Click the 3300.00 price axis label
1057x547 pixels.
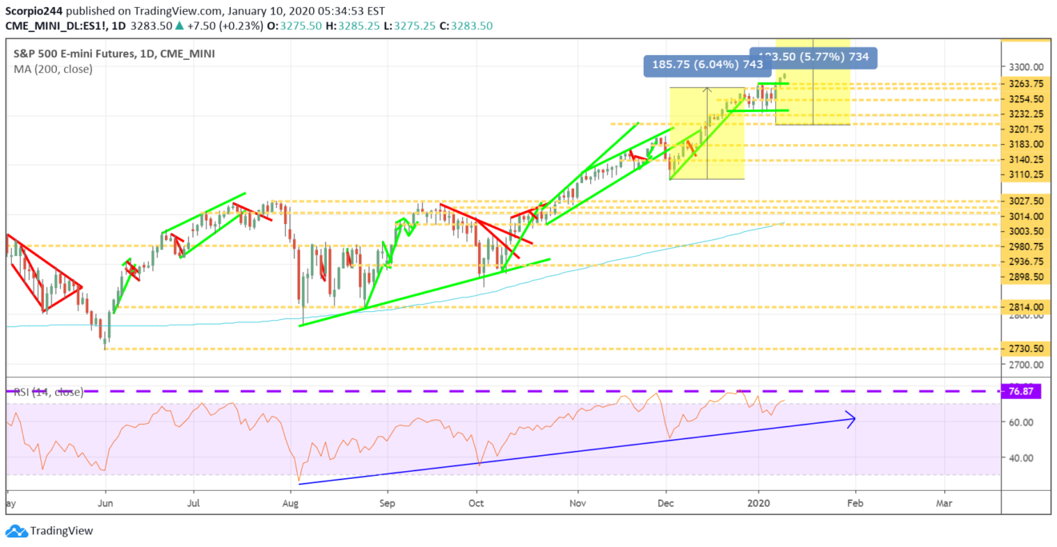tap(1025, 67)
